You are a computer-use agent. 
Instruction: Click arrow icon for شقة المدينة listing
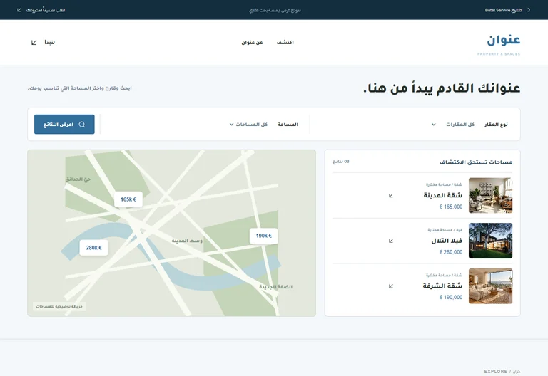(x=391, y=196)
